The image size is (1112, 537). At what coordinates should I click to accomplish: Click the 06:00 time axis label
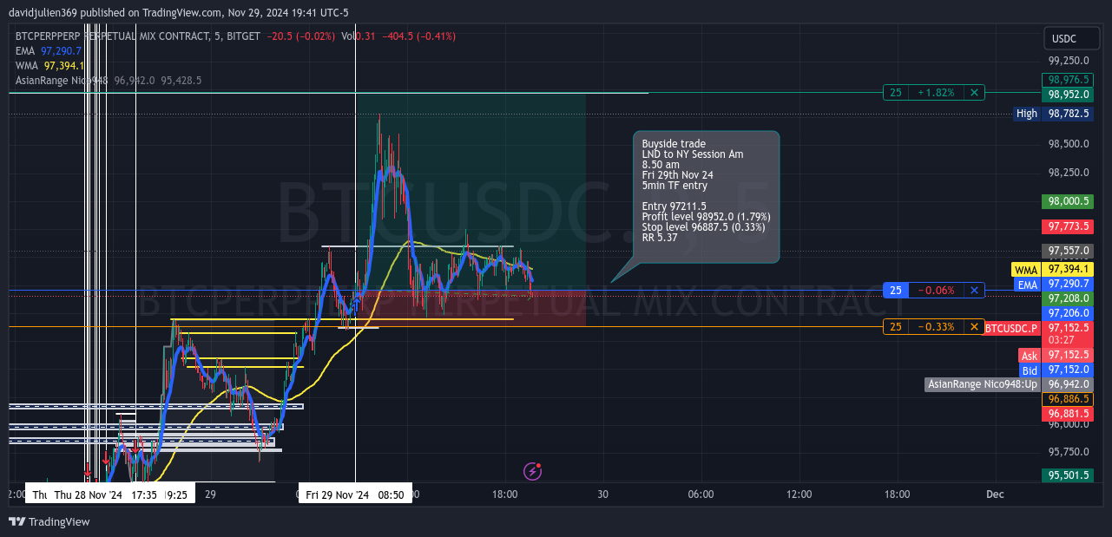pos(701,494)
